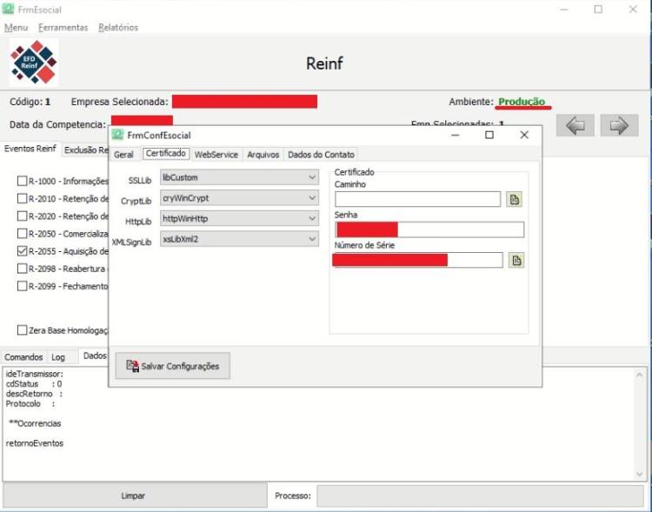Open the Relatórios menu
The image size is (652, 512).
(x=118, y=28)
